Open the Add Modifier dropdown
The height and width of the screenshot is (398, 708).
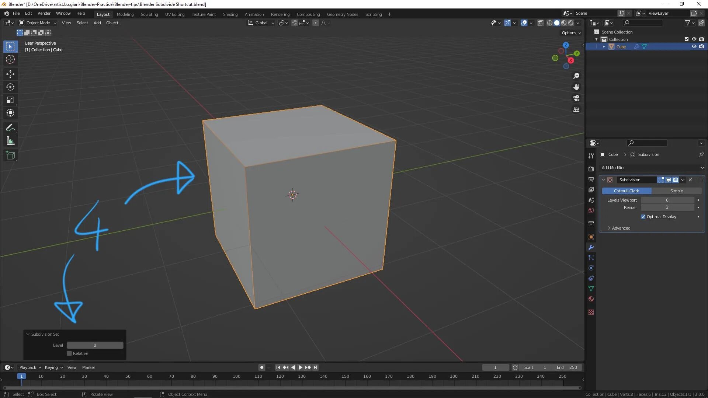point(652,168)
